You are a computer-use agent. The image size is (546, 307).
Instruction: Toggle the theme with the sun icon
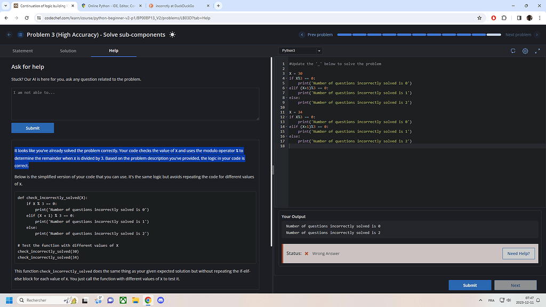(172, 34)
